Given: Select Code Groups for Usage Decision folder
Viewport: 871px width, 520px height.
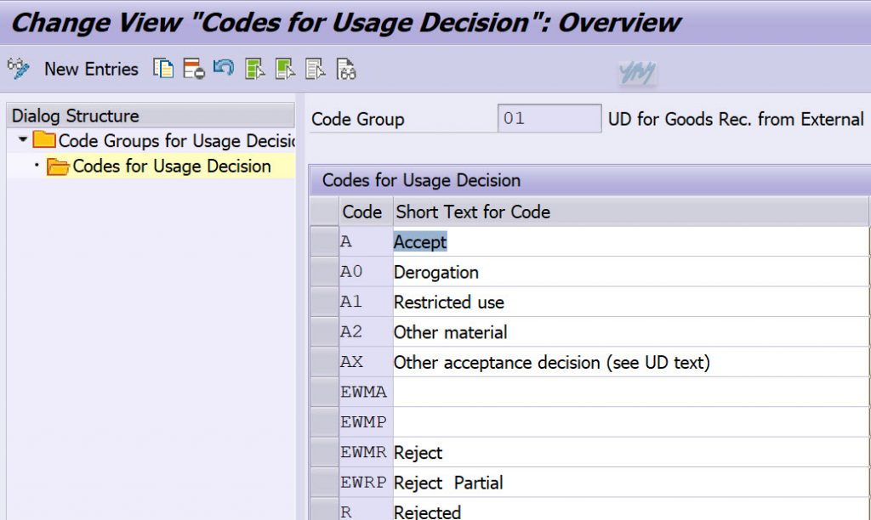Looking at the screenshot, I should (44, 140).
